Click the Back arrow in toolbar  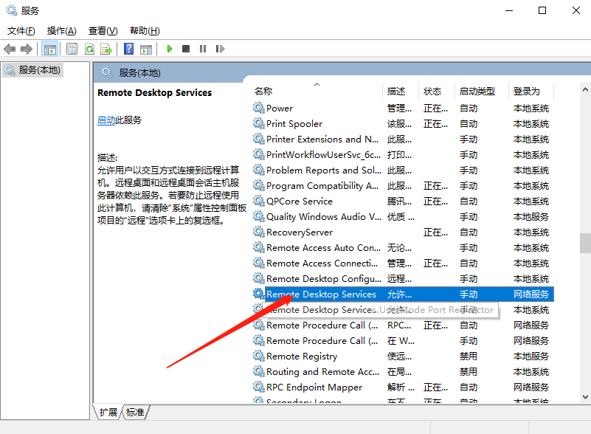pos(10,49)
